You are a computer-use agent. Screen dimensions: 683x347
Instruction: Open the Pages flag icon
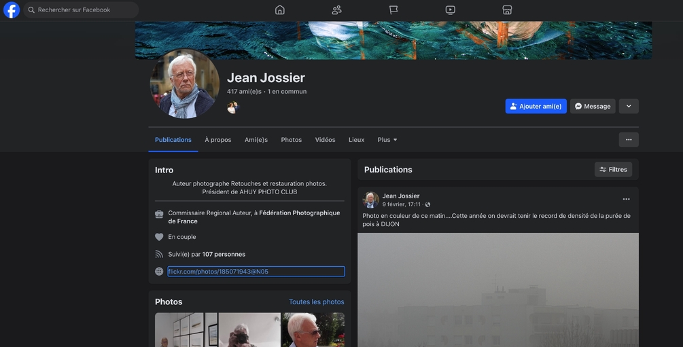393,10
